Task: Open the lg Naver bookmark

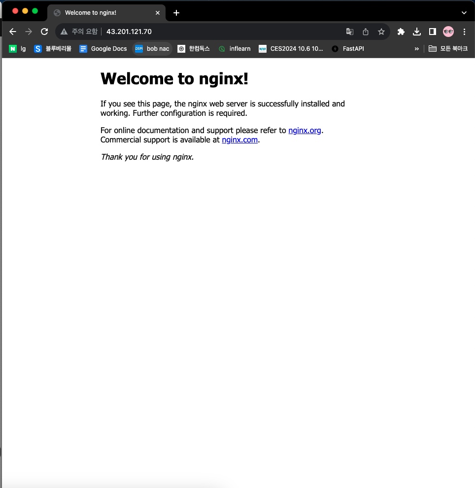Action: [17, 48]
